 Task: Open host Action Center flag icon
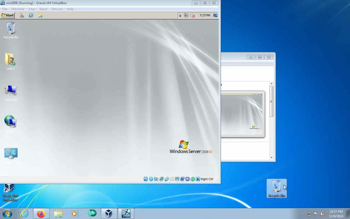316,214
